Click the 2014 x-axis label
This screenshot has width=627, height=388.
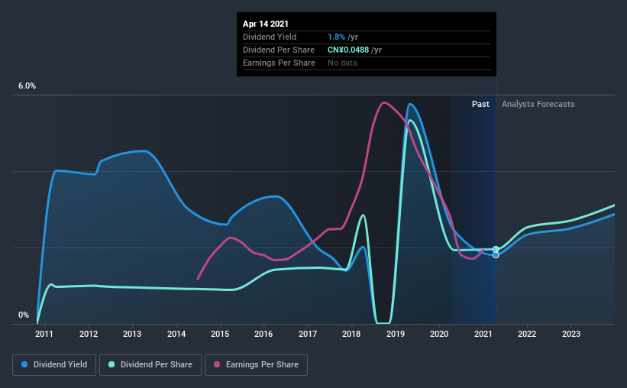176,334
